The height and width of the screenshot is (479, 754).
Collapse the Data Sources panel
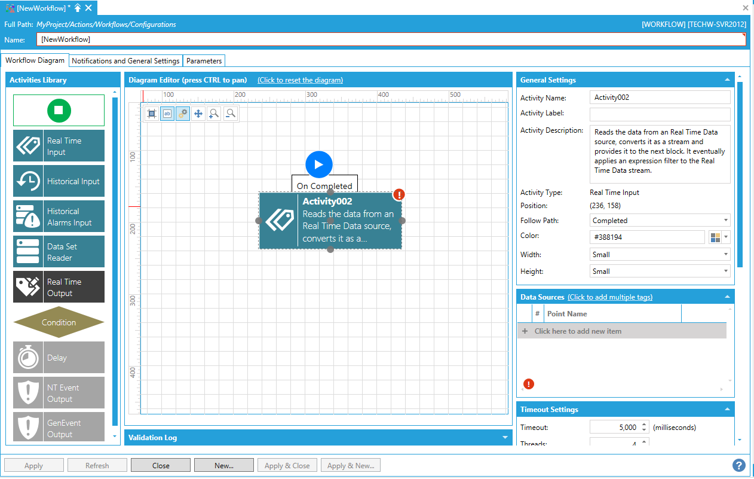[727, 297]
